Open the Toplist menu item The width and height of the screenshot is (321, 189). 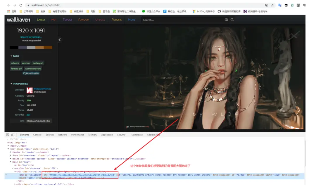click(x=67, y=20)
